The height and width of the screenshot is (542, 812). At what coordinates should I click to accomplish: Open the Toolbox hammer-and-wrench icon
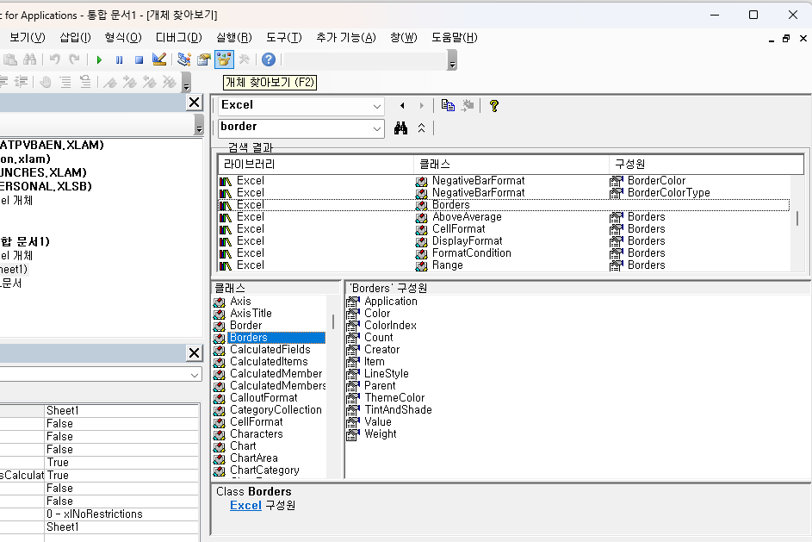point(244,59)
